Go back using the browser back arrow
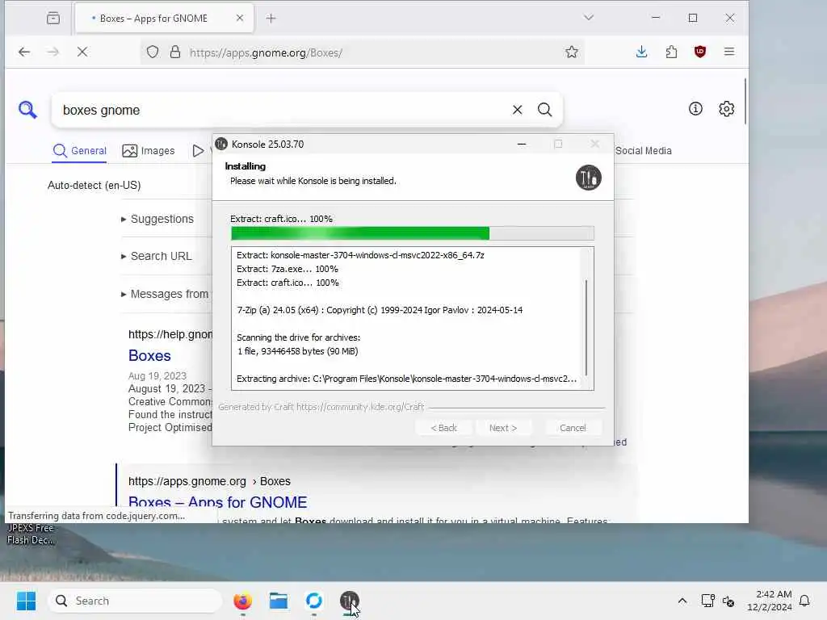Screen dimensions: 827x620 click(x=24, y=52)
